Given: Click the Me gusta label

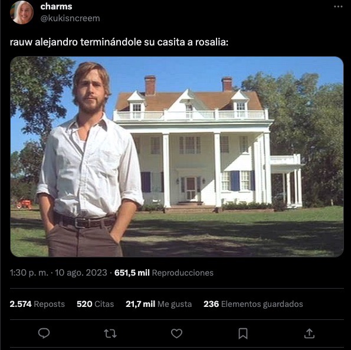Looking at the screenshot, I should [x=175, y=304].
